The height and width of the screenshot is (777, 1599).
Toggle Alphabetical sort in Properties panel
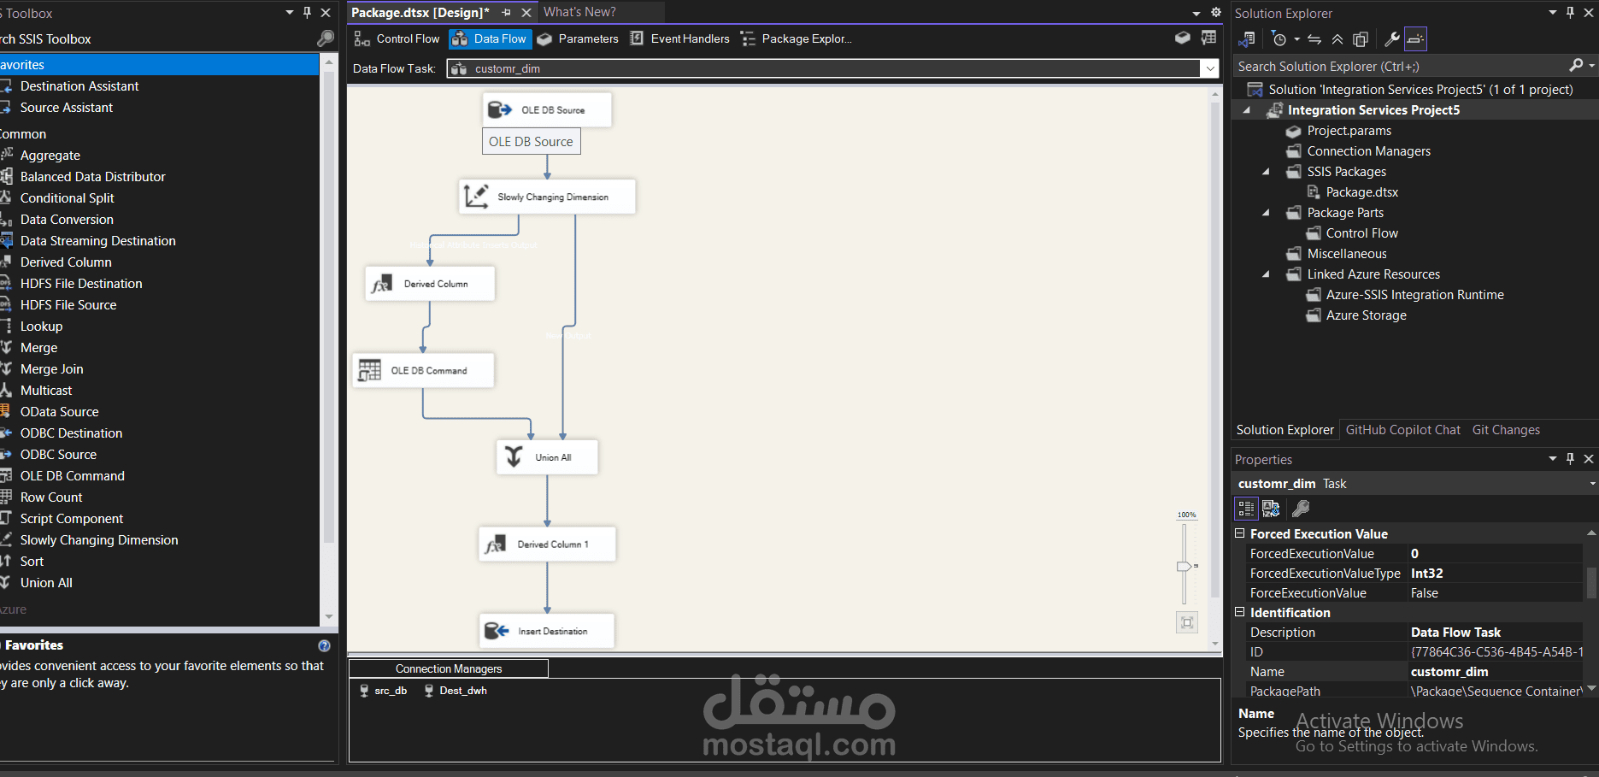pos(1271,509)
